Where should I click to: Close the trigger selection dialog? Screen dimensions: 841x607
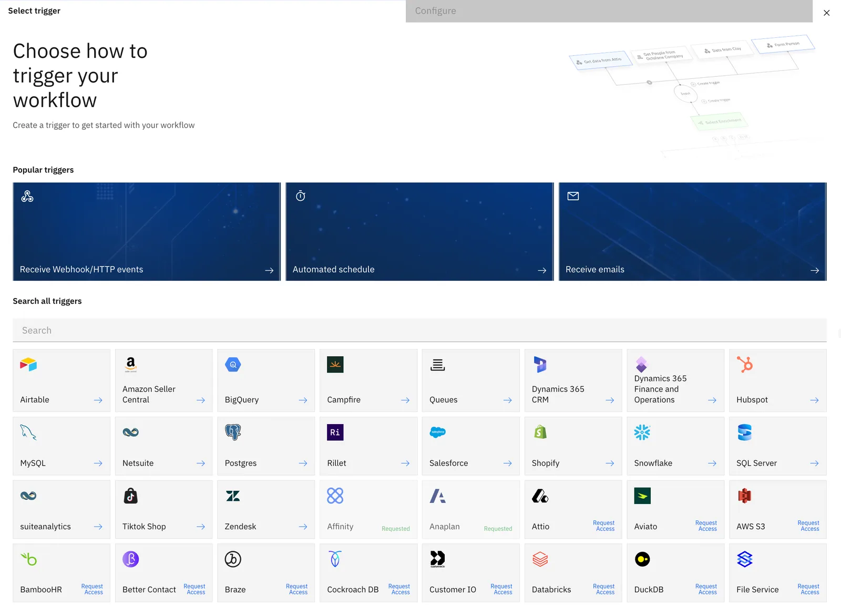pyautogui.click(x=826, y=13)
